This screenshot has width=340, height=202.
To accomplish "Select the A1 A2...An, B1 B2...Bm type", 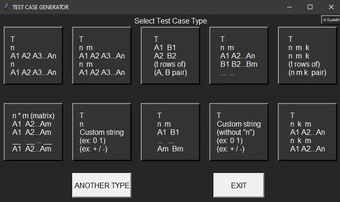I will pos(239,56).
